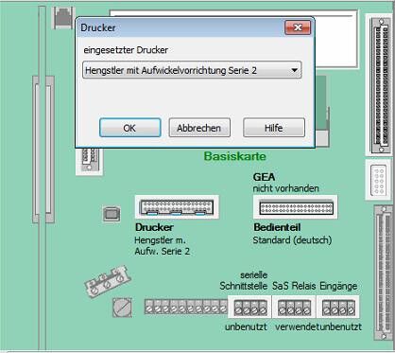Click the 'Standard (deutsch)' text

pyautogui.click(x=292, y=240)
